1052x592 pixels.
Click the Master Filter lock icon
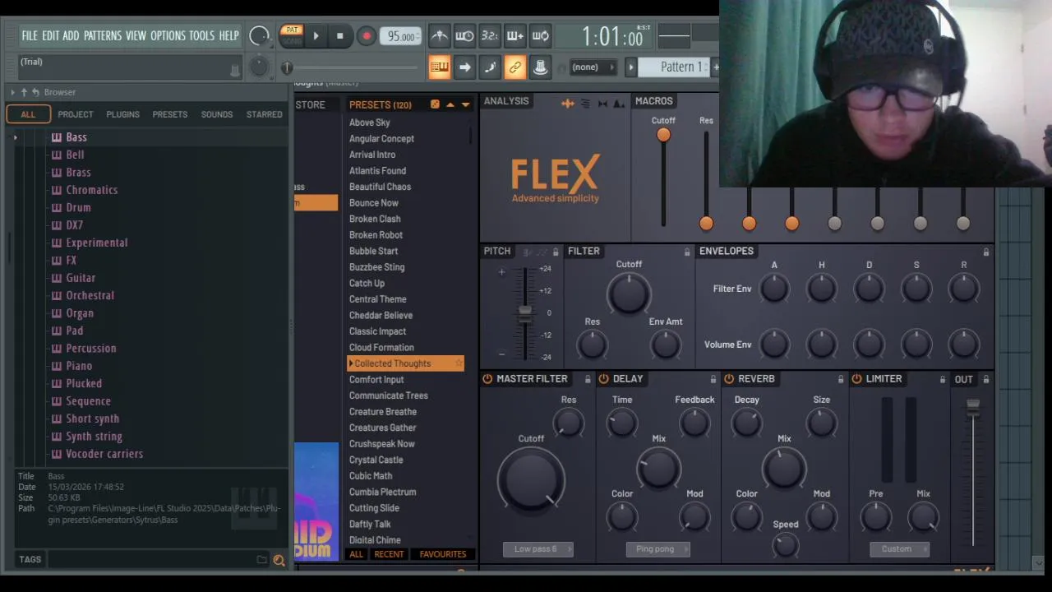pyautogui.click(x=588, y=379)
